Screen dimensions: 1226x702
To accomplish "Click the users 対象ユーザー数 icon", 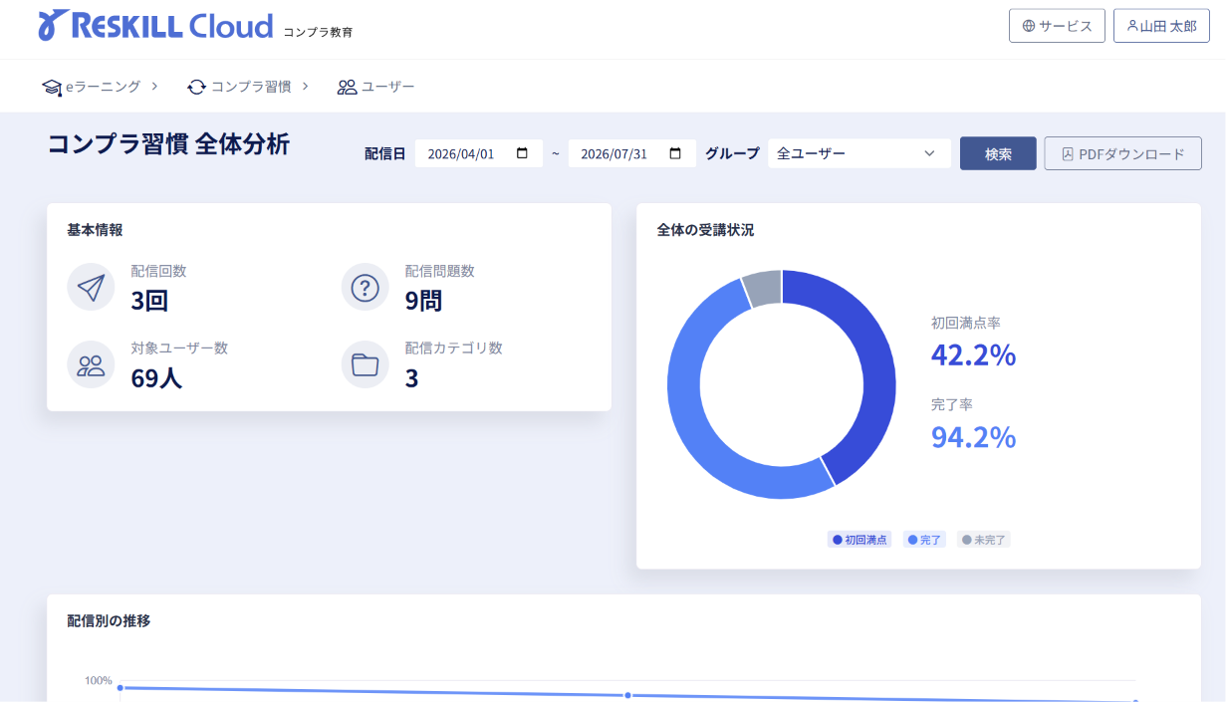I will [x=91, y=365].
